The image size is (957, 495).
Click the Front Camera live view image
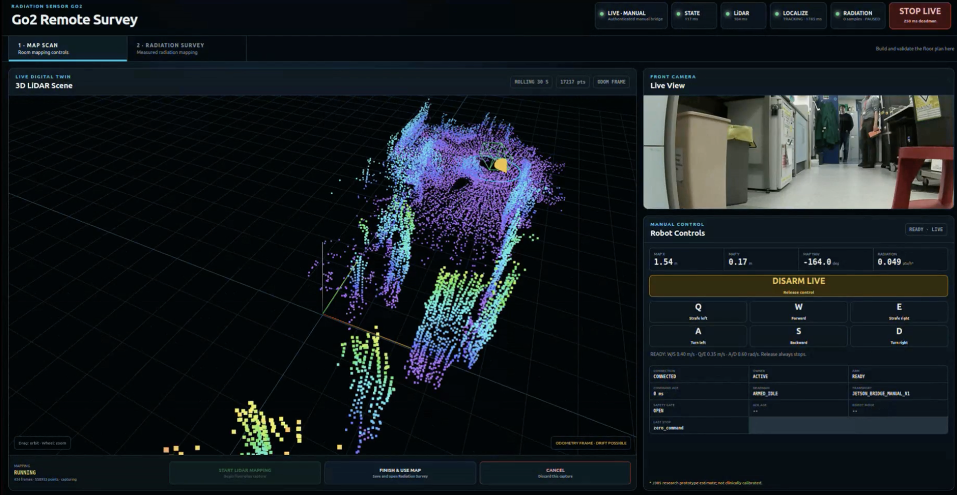pyautogui.click(x=798, y=152)
